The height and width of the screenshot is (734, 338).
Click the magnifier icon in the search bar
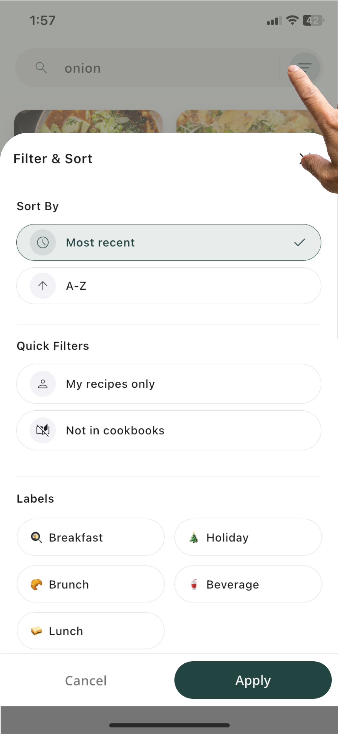click(42, 68)
